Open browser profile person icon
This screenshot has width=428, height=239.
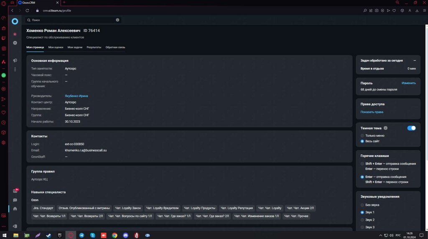tap(410, 10)
